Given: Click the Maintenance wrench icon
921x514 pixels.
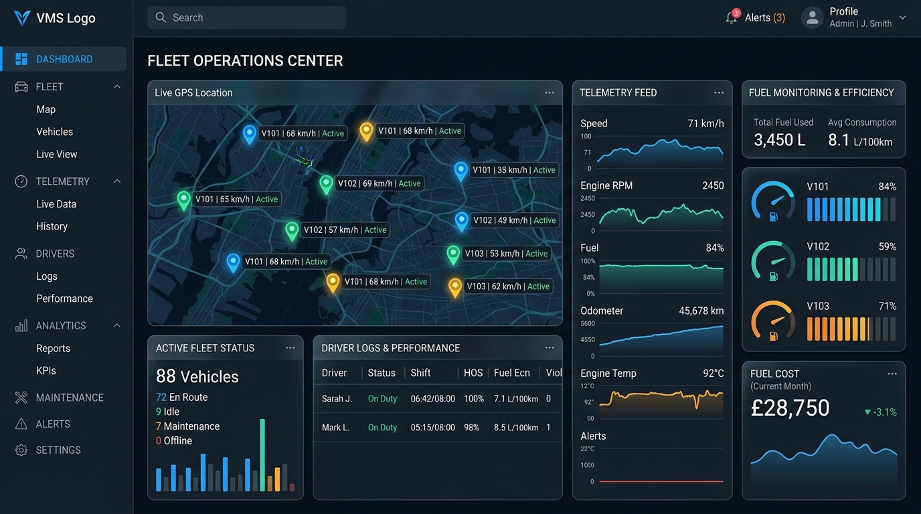Looking at the screenshot, I should pyautogui.click(x=21, y=398).
